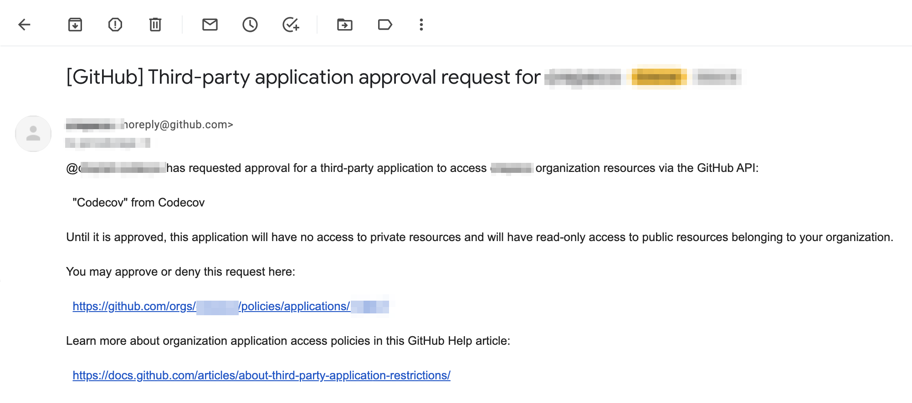This screenshot has width=912, height=403.
Task: Click the "Codecov" from Codecov line
Action: coord(138,203)
